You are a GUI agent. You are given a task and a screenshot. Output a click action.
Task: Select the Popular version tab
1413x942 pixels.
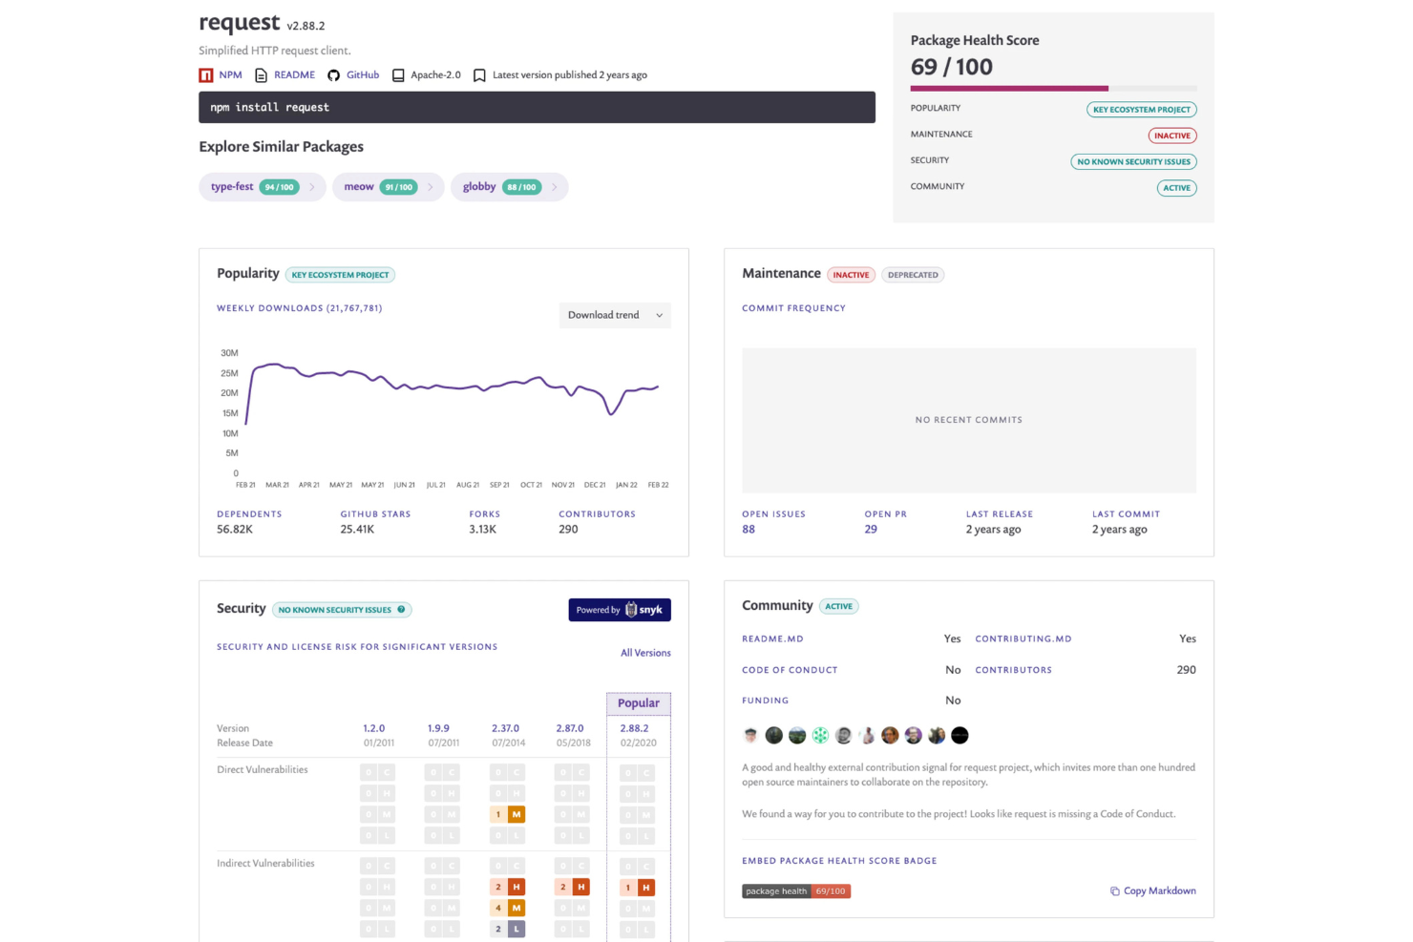click(x=639, y=703)
